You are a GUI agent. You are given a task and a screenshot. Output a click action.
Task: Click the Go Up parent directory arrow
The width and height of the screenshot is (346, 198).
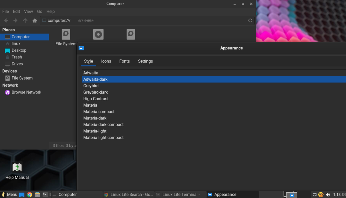pos(25,20)
